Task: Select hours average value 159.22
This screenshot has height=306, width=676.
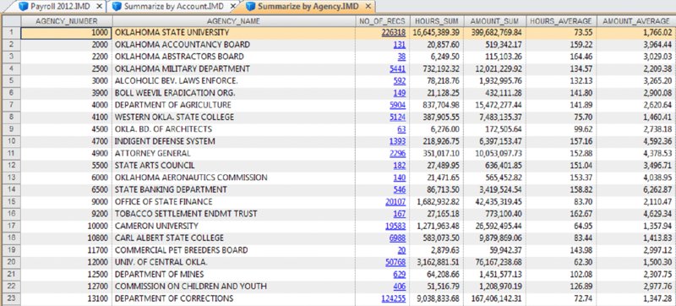Action: pyautogui.click(x=561, y=45)
